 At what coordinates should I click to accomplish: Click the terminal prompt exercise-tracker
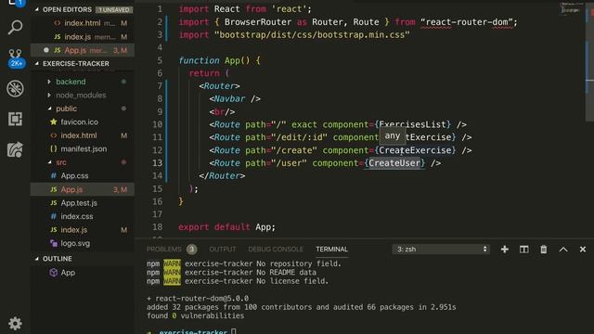[193, 331]
